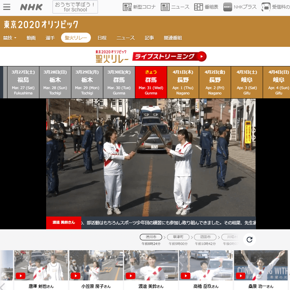Click the refresh icon beside the route list
The width and height of the screenshot is (290, 290).
[x=249, y=240]
